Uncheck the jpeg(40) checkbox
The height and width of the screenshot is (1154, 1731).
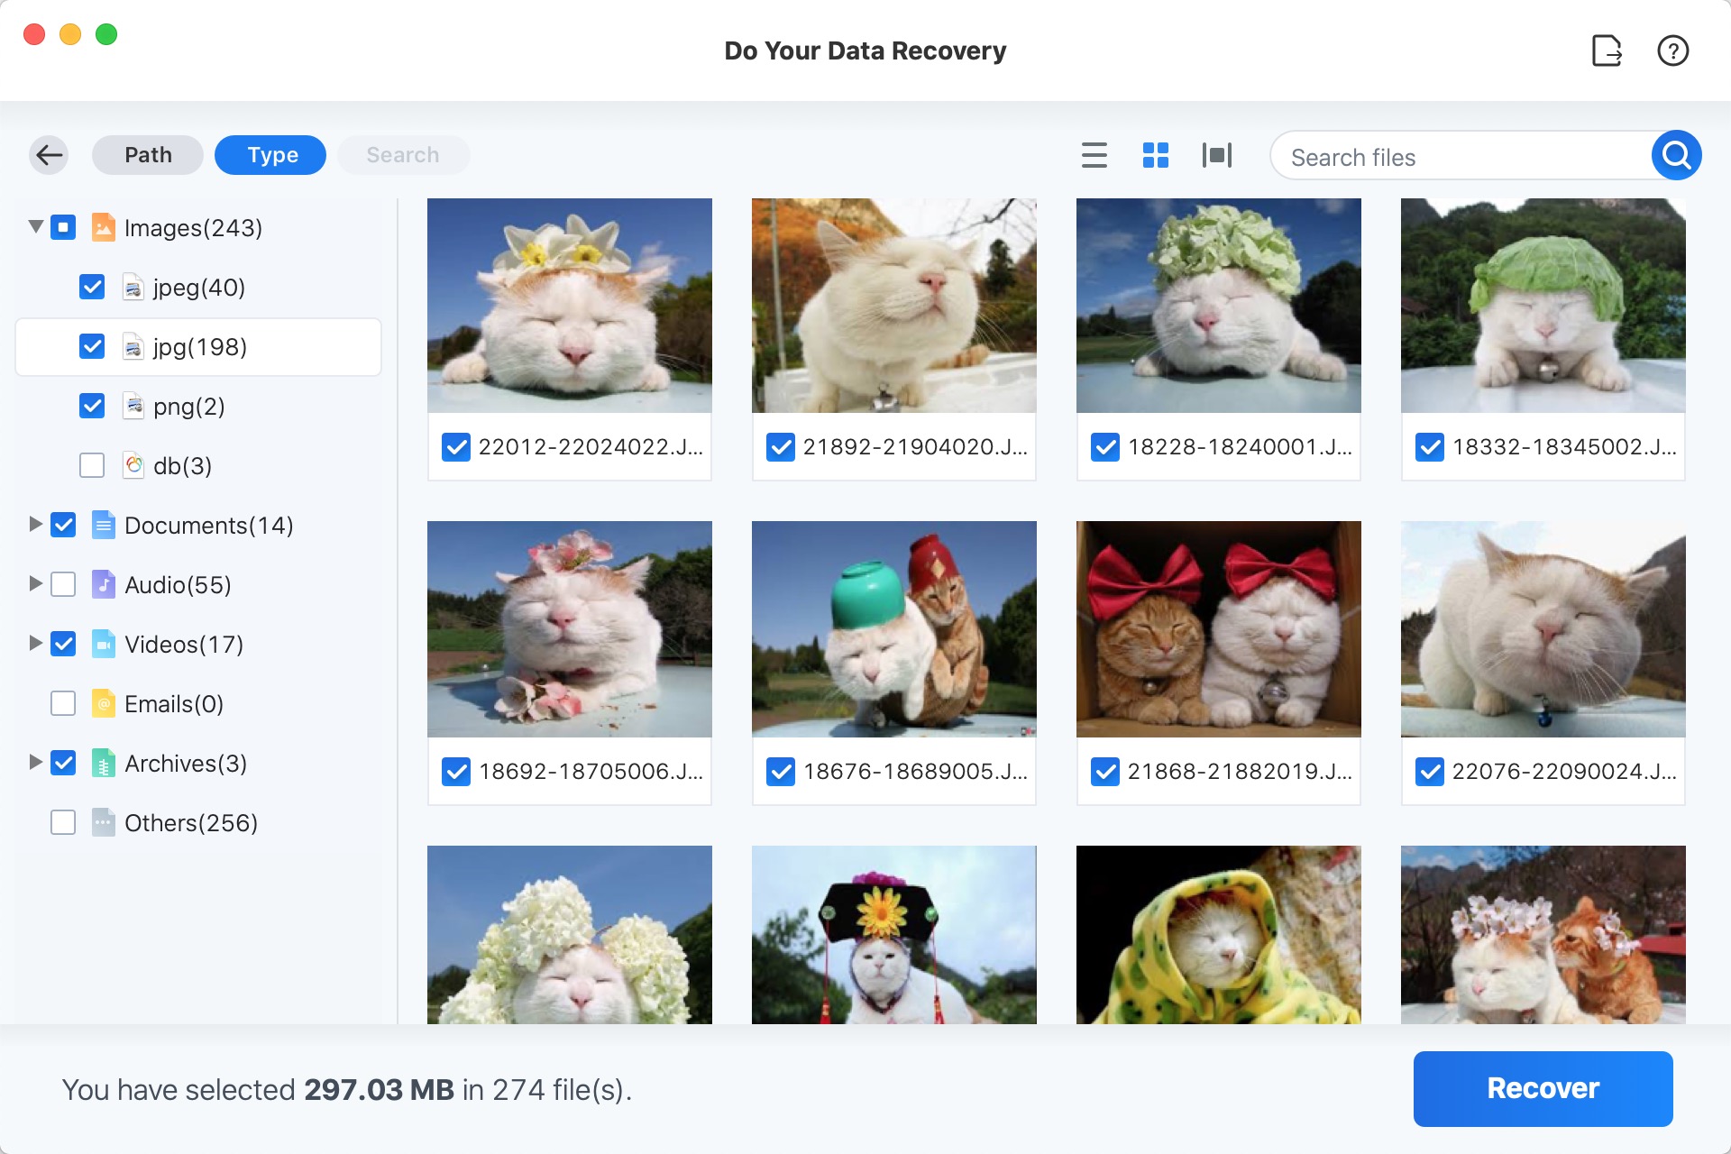pos(92,287)
